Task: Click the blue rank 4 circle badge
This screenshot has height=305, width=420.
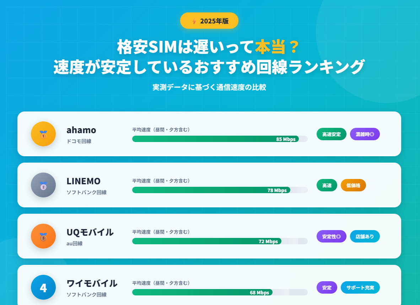Action: [x=43, y=287]
